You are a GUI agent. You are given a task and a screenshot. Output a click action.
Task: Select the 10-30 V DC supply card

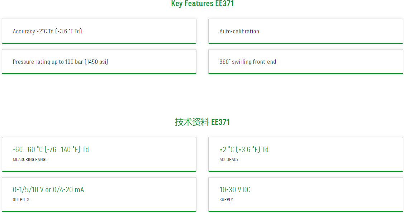click(x=305, y=194)
